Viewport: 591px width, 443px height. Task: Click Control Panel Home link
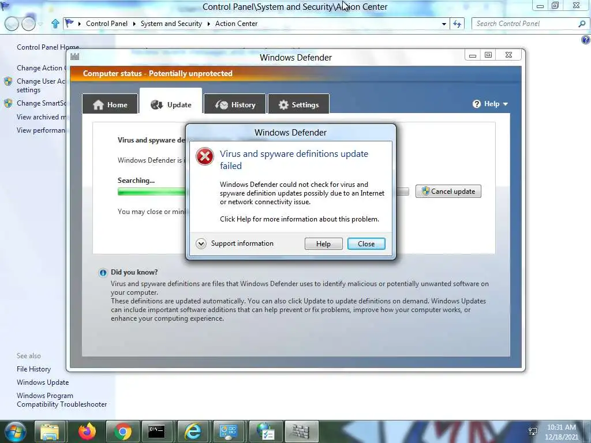(x=48, y=47)
